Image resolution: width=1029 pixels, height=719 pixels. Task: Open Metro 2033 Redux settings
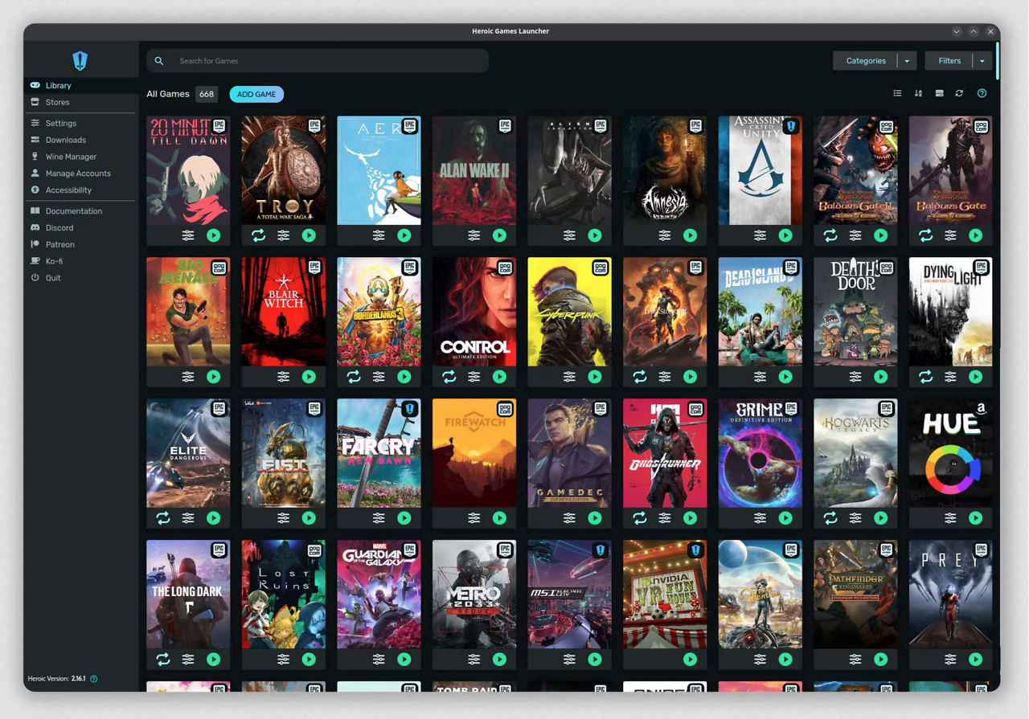point(474,660)
